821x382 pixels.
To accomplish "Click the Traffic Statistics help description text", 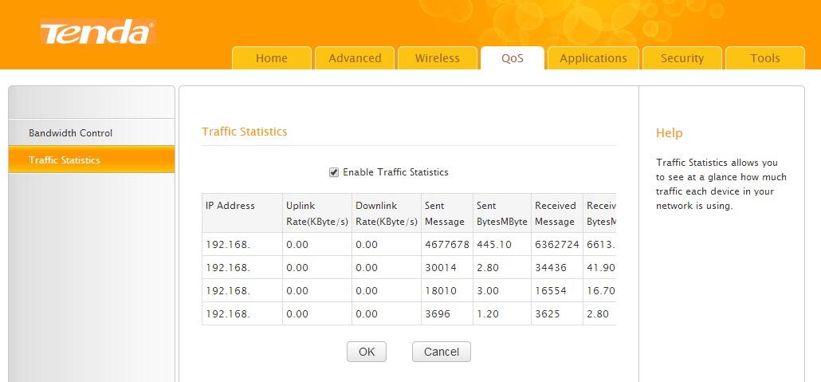I will [721, 184].
